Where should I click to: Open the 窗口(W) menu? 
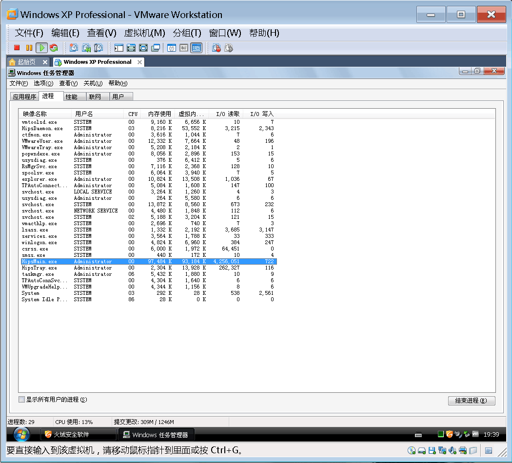tap(225, 33)
